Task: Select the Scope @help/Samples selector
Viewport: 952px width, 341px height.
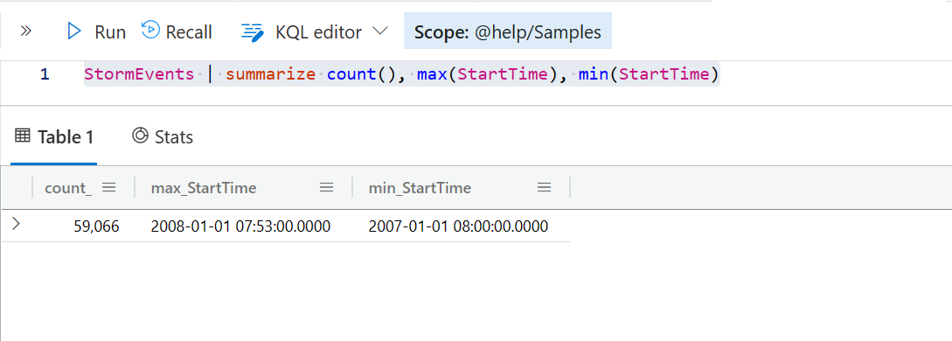Action: click(508, 32)
